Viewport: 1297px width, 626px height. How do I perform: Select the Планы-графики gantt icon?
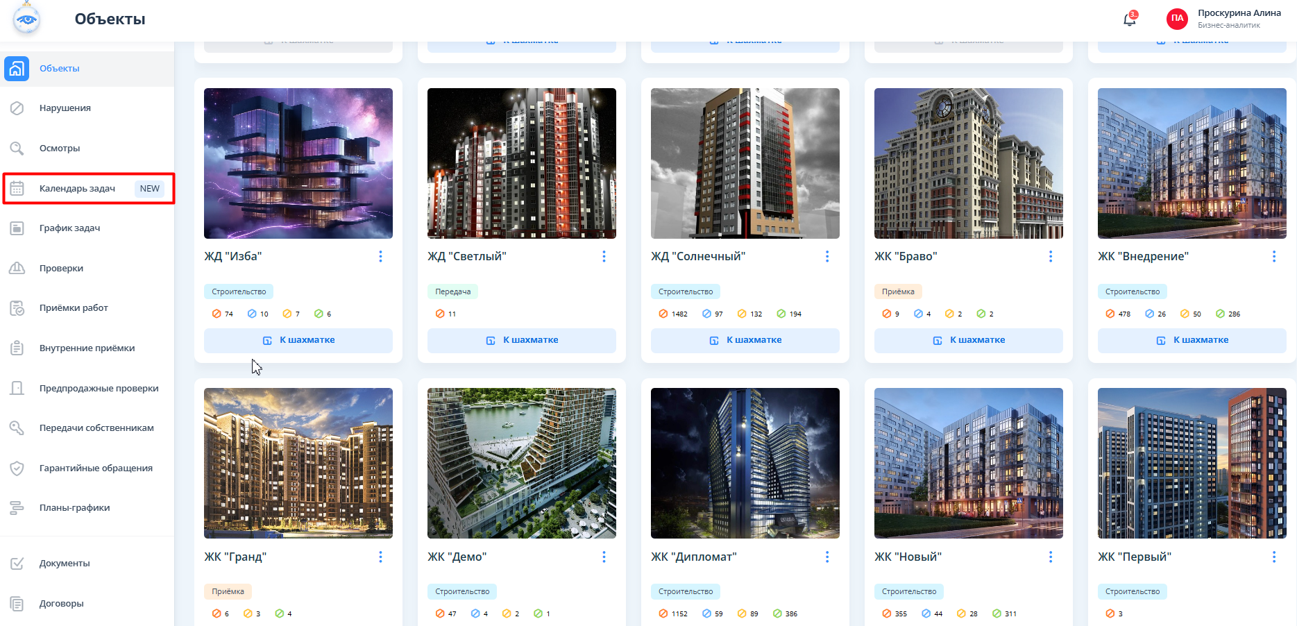[17, 508]
